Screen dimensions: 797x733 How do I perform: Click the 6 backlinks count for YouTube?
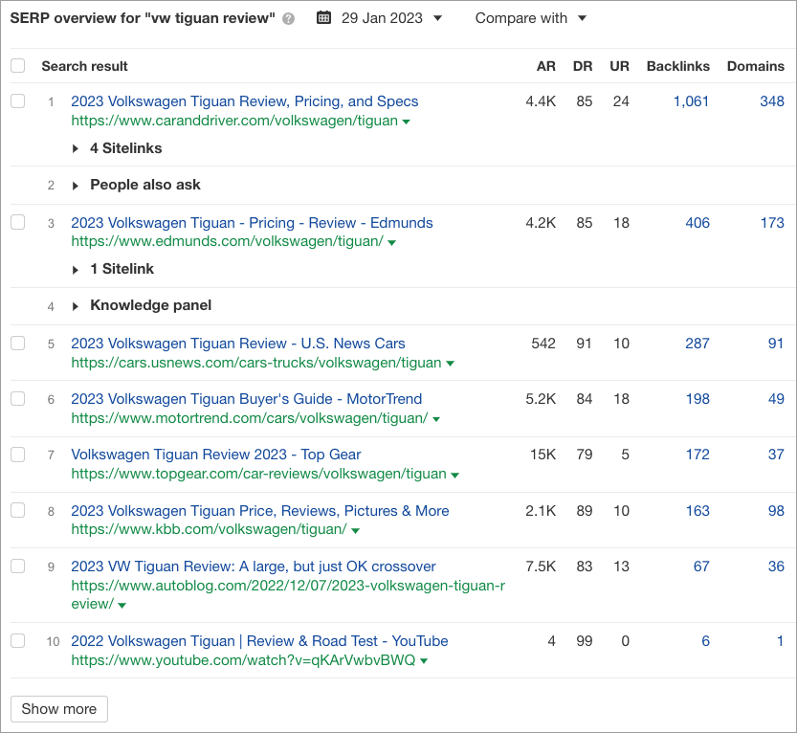[705, 641]
